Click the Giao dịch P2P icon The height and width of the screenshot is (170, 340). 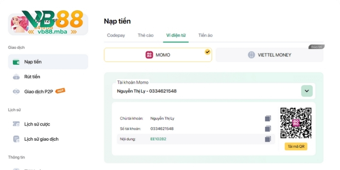click(x=16, y=91)
